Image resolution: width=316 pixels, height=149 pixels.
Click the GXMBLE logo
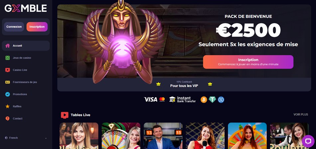pyautogui.click(x=26, y=8)
